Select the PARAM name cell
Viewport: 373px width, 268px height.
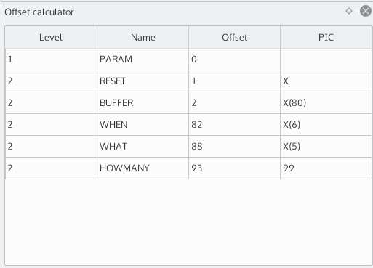[x=143, y=60]
